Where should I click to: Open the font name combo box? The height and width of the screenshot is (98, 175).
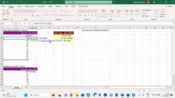click(21, 11)
